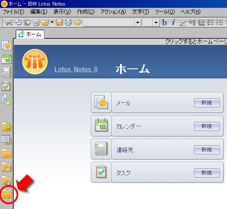Image resolution: width=227 pixels, height=209 pixels.
Task: Click the orange stop icon in toolbar
Action: pyautogui.click(x=77, y=22)
